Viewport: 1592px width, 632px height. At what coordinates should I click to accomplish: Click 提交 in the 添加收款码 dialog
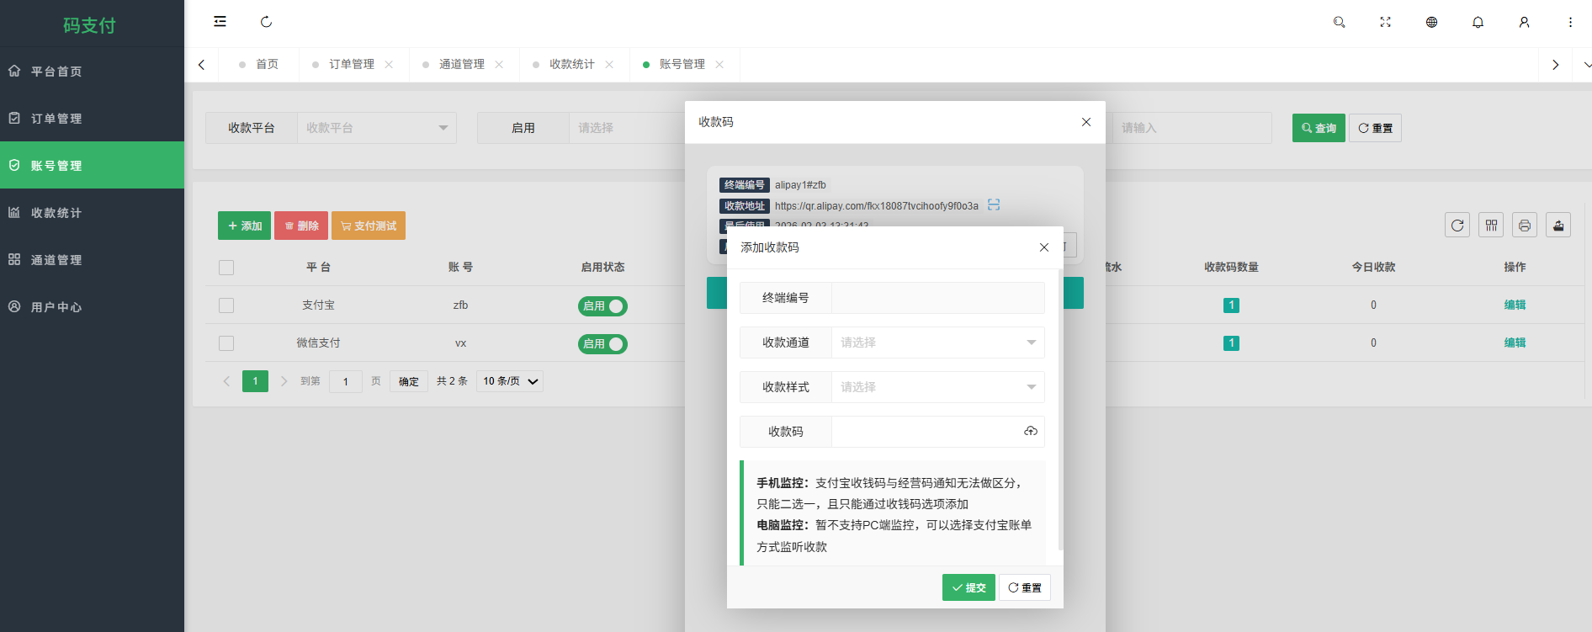coord(968,587)
